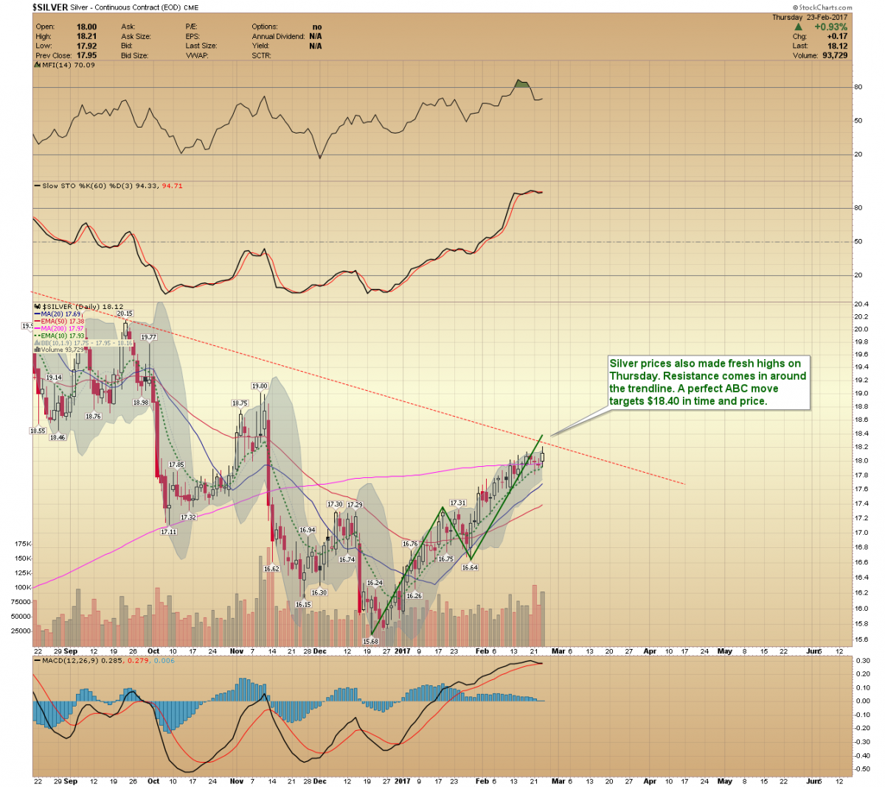Click the $SILVER ticker symbol title
Viewport: 885px width, 787px height.
(x=49, y=7)
